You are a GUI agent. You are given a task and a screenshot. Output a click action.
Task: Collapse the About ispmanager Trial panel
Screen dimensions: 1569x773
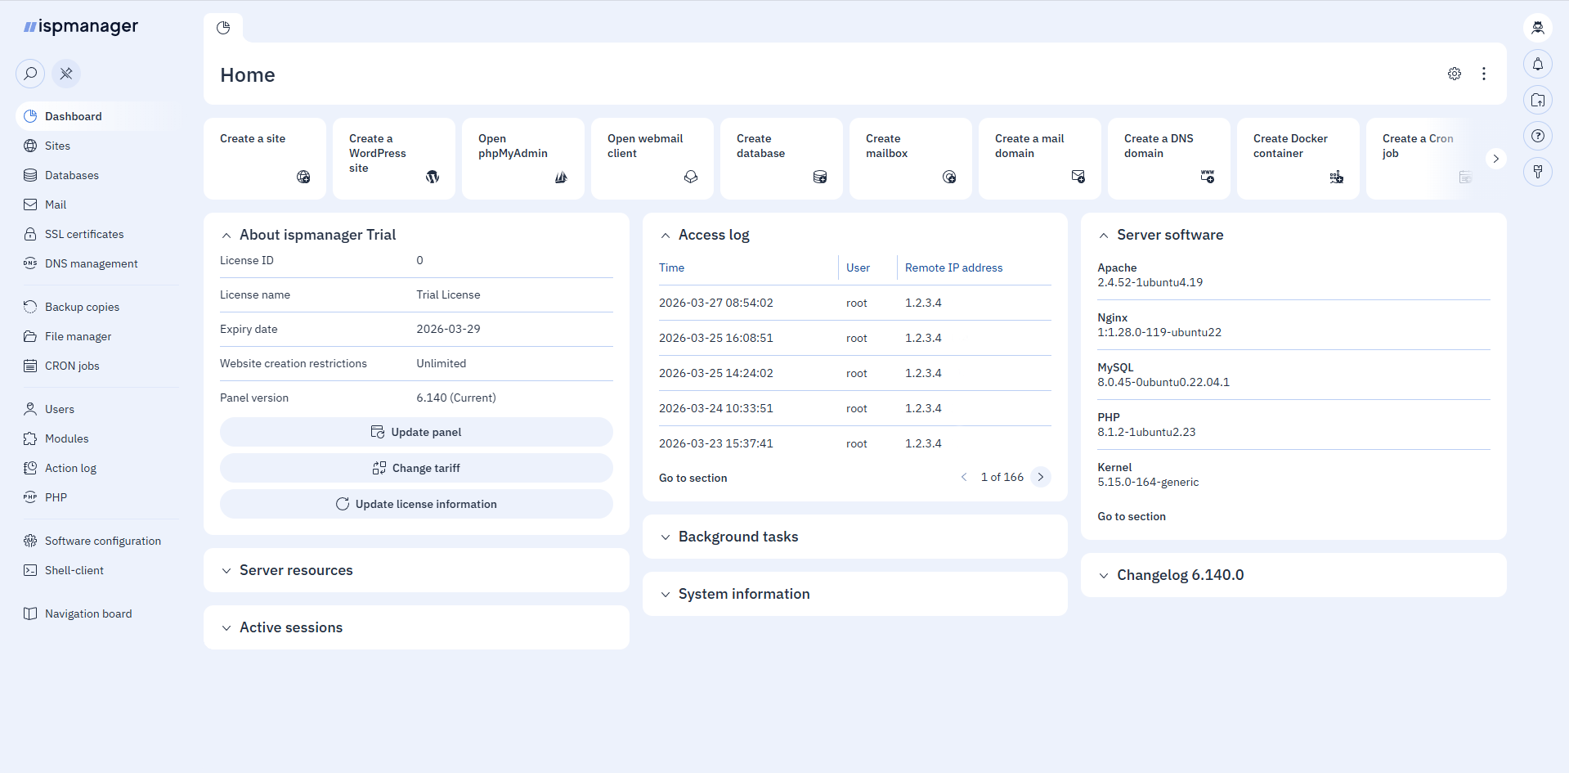[226, 236]
